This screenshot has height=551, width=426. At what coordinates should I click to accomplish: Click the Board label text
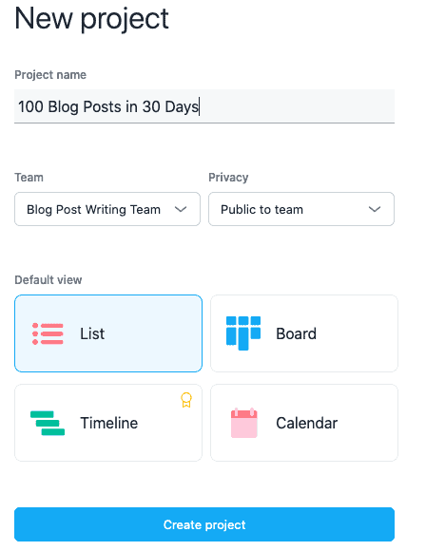[296, 333]
